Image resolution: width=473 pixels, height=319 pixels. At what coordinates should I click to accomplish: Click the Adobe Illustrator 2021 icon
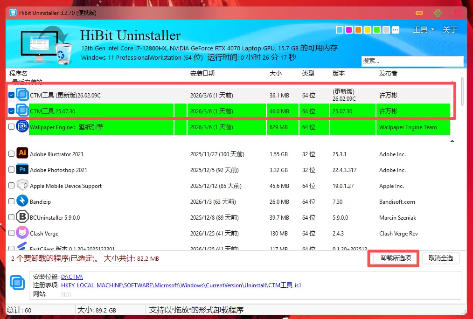(x=22, y=153)
